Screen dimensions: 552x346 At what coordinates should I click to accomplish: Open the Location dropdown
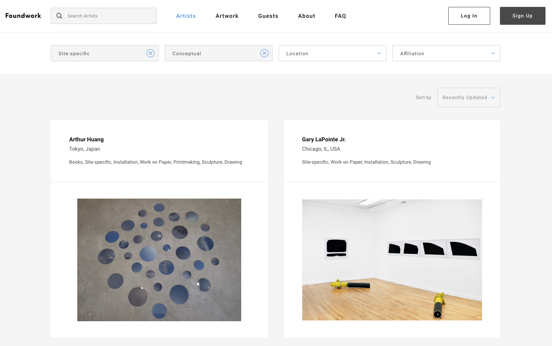(x=332, y=53)
